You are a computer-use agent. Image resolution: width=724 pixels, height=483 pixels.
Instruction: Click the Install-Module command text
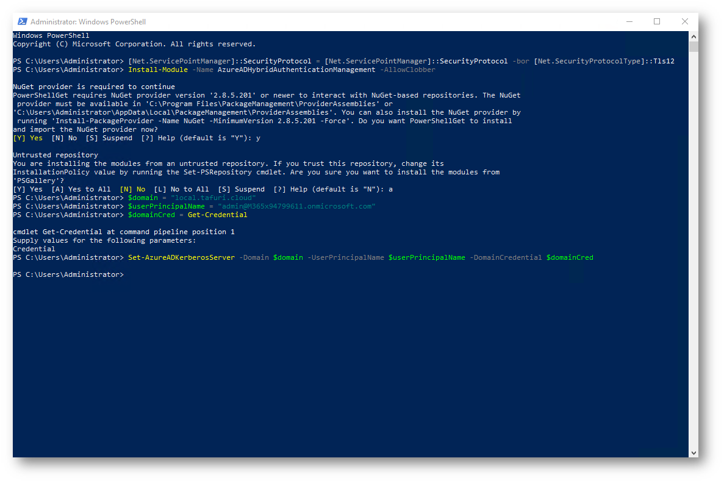[x=158, y=70]
